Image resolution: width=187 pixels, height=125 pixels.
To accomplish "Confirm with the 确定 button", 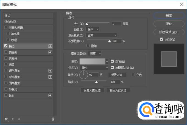I will point(169,15).
